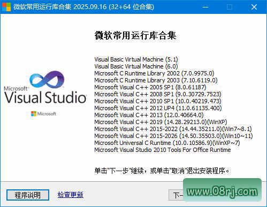Click the 单击"下一步"继续 instruction text
267x207 pixels.
point(162,171)
